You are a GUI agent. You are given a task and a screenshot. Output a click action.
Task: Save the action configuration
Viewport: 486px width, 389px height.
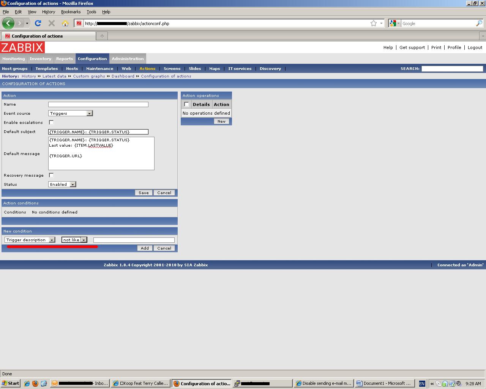point(144,193)
